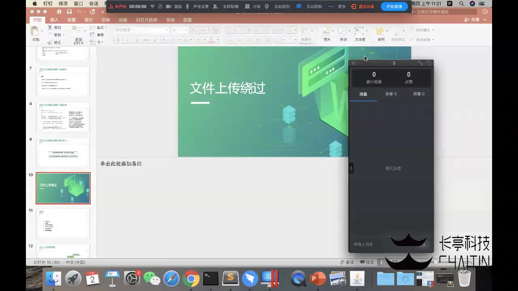
Task: Save the presentation with the disk icon
Action: tap(70, 12)
